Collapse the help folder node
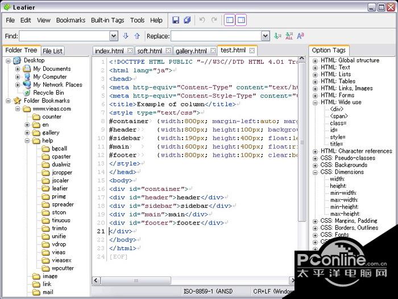This screenshot has height=299, width=398. (x=27, y=141)
